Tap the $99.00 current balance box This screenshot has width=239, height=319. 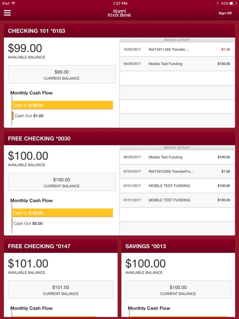(62, 74)
